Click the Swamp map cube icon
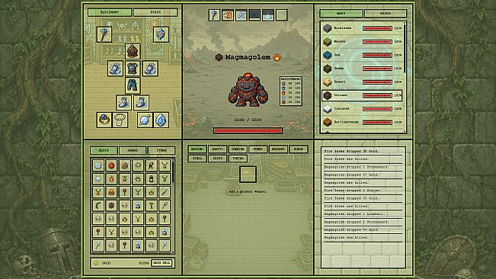This screenshot has width=496, height=279. (328, 69)
